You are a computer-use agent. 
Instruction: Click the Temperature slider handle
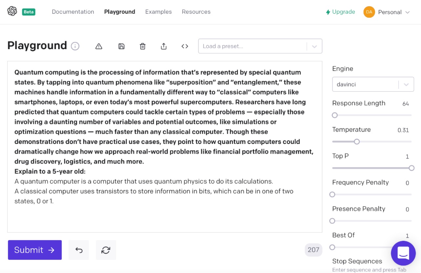pos(357,142)
